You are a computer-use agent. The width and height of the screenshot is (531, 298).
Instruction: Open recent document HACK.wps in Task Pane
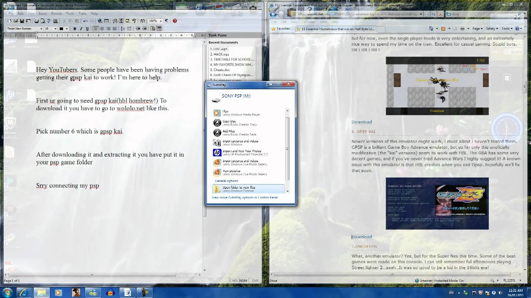tap(219, 54)
